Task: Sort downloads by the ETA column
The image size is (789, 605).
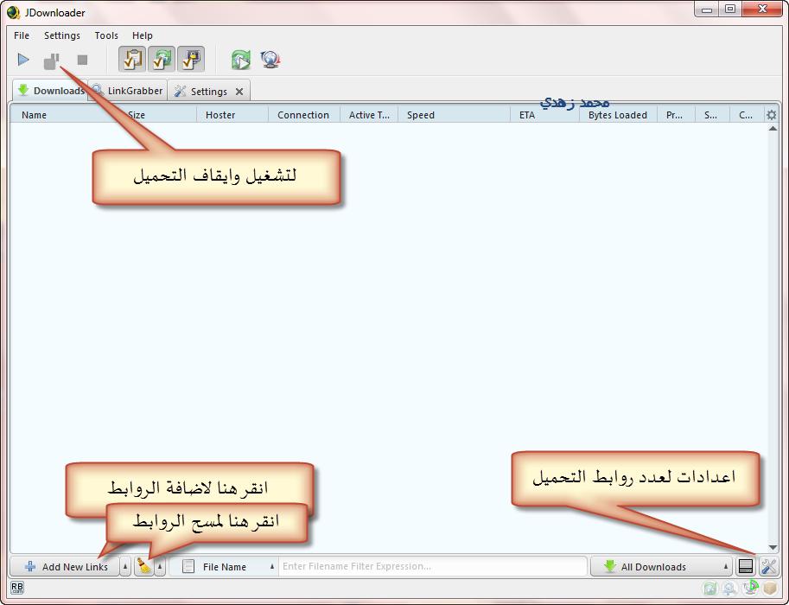Action: (x=545, y=115)
